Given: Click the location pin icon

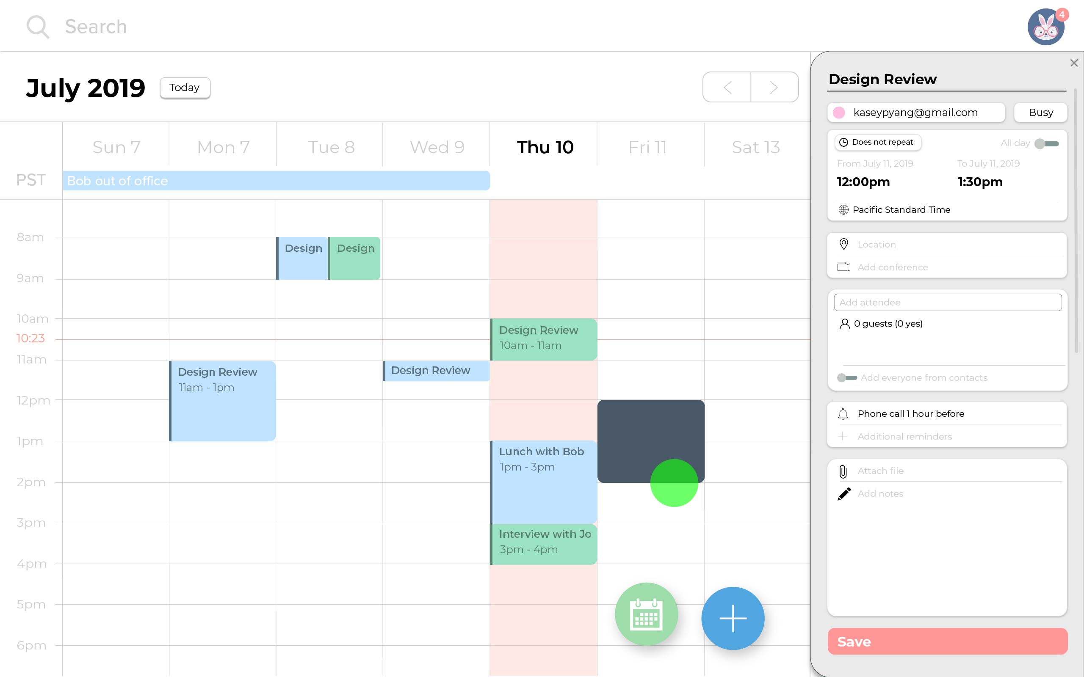Looking at the screenshot, I should click(x=844, y=244).
